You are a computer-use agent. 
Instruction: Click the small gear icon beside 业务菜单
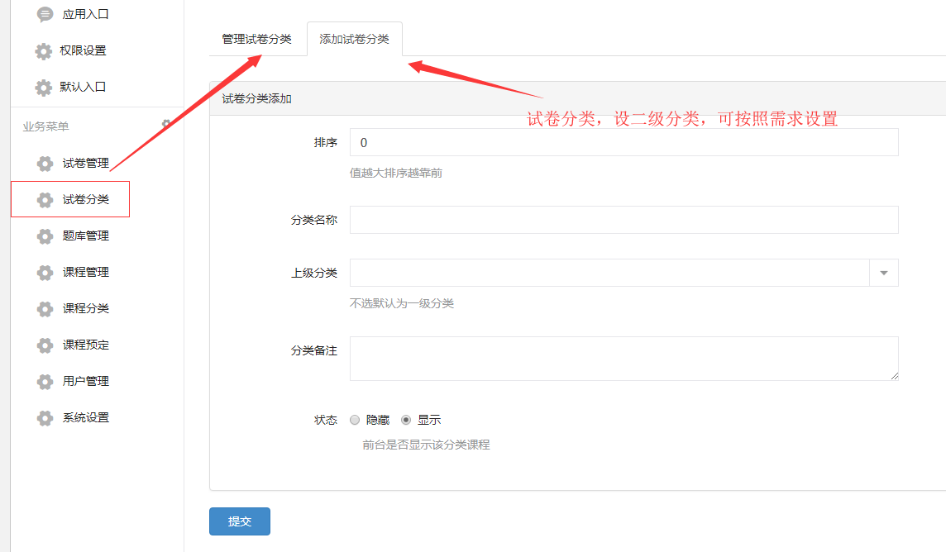pyautogui.click(x=166, y=124)
